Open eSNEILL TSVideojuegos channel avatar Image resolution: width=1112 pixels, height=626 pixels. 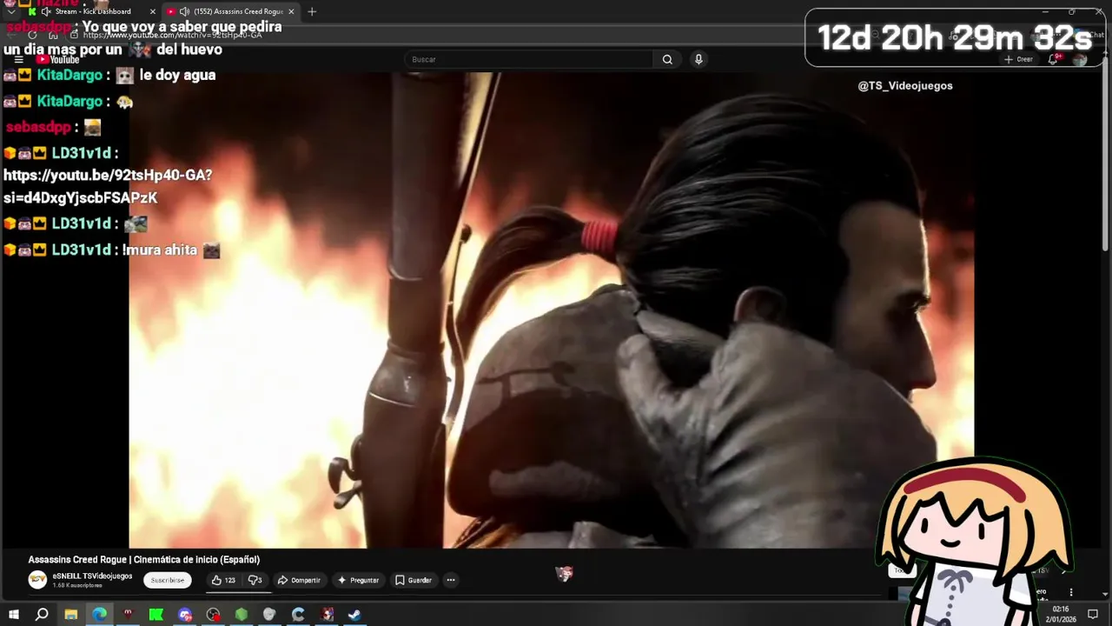37,580
